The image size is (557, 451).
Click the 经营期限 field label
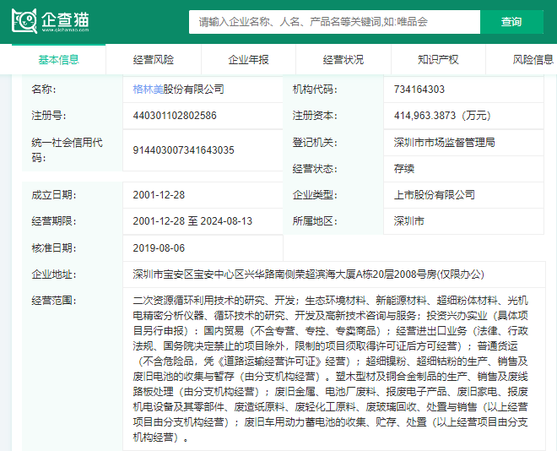pos(54,221)
